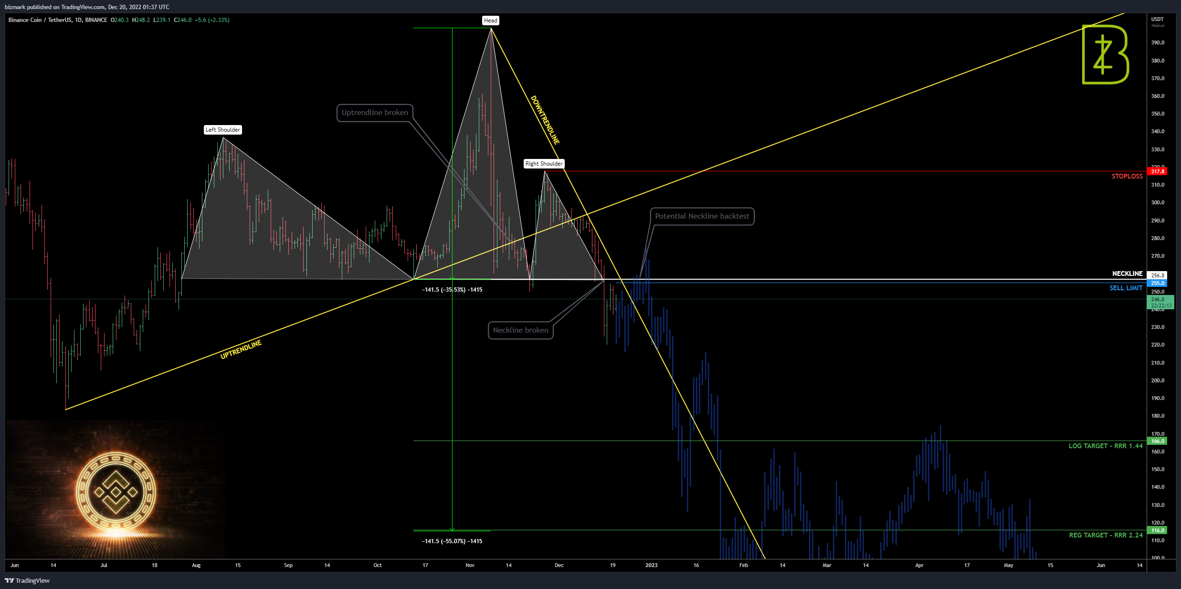Click the TradingView logo at bottom left
This screenshot has width=1181, height=589.
[x=27, y=580]
